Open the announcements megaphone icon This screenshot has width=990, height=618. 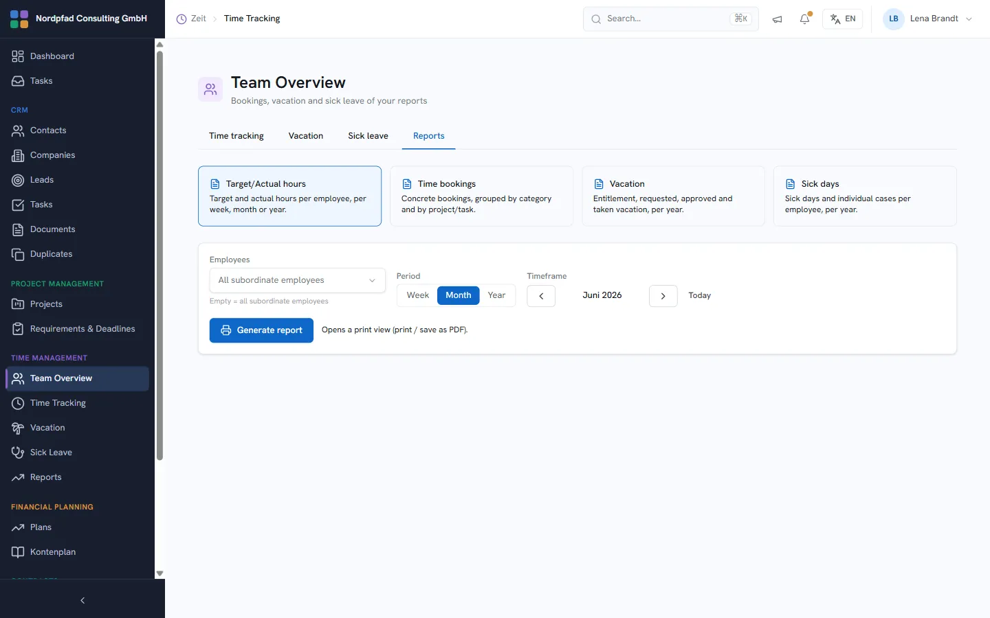(777, 19)
